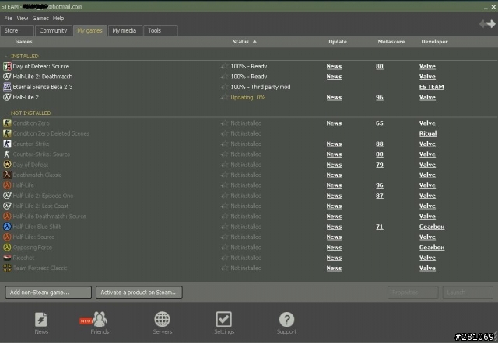
Task: Open the File menu
Action: click(x=9, y=18)
